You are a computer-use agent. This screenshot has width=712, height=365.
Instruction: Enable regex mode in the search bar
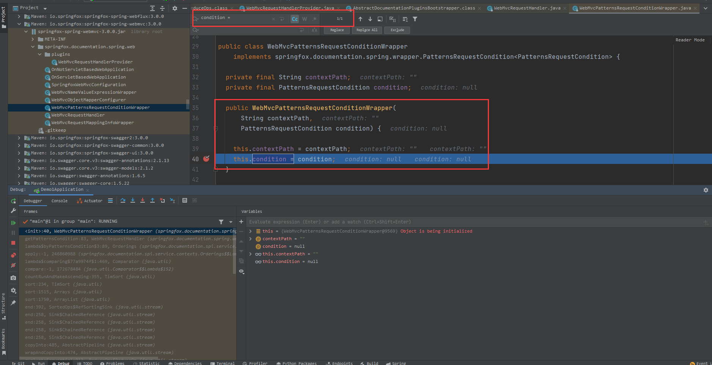click(x=314, y=19)
